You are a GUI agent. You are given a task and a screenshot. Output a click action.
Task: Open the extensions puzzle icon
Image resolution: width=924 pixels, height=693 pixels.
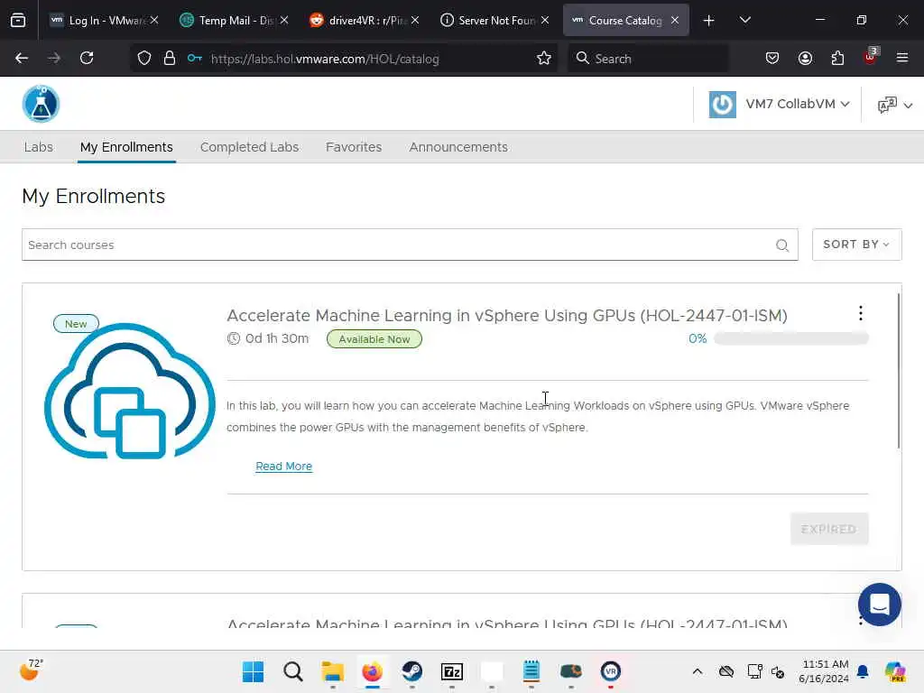[x=837, y=59]
